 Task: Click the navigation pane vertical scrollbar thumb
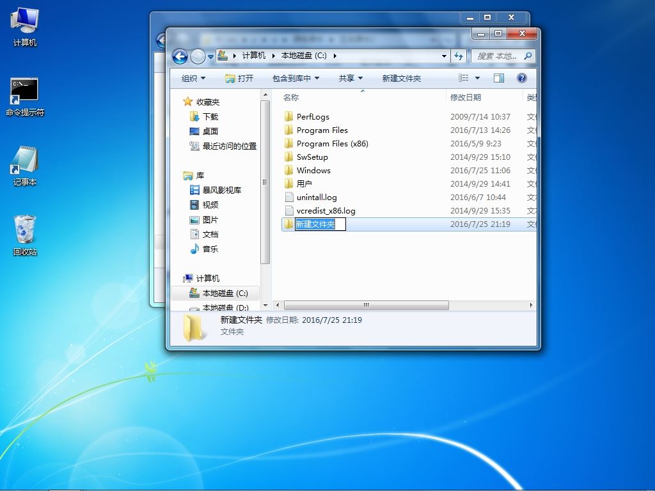coord(265,182)
